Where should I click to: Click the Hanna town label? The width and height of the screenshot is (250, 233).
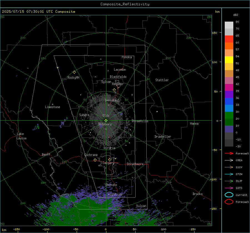coord(194,124)
